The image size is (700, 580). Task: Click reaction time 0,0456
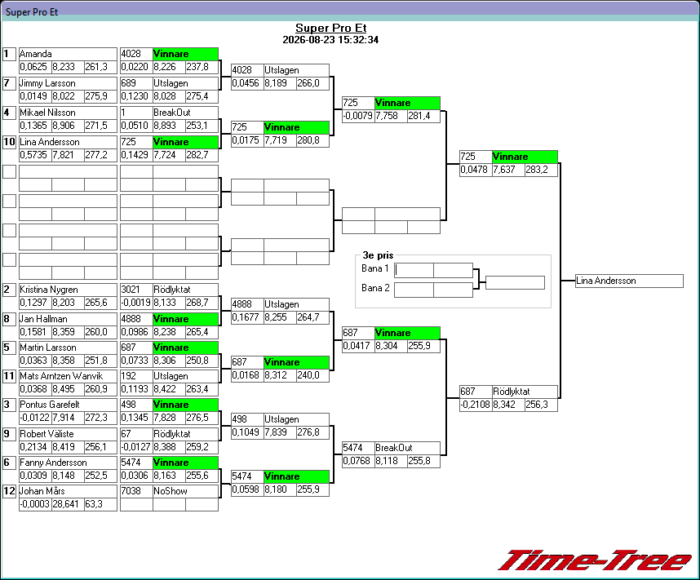[247, 83]
